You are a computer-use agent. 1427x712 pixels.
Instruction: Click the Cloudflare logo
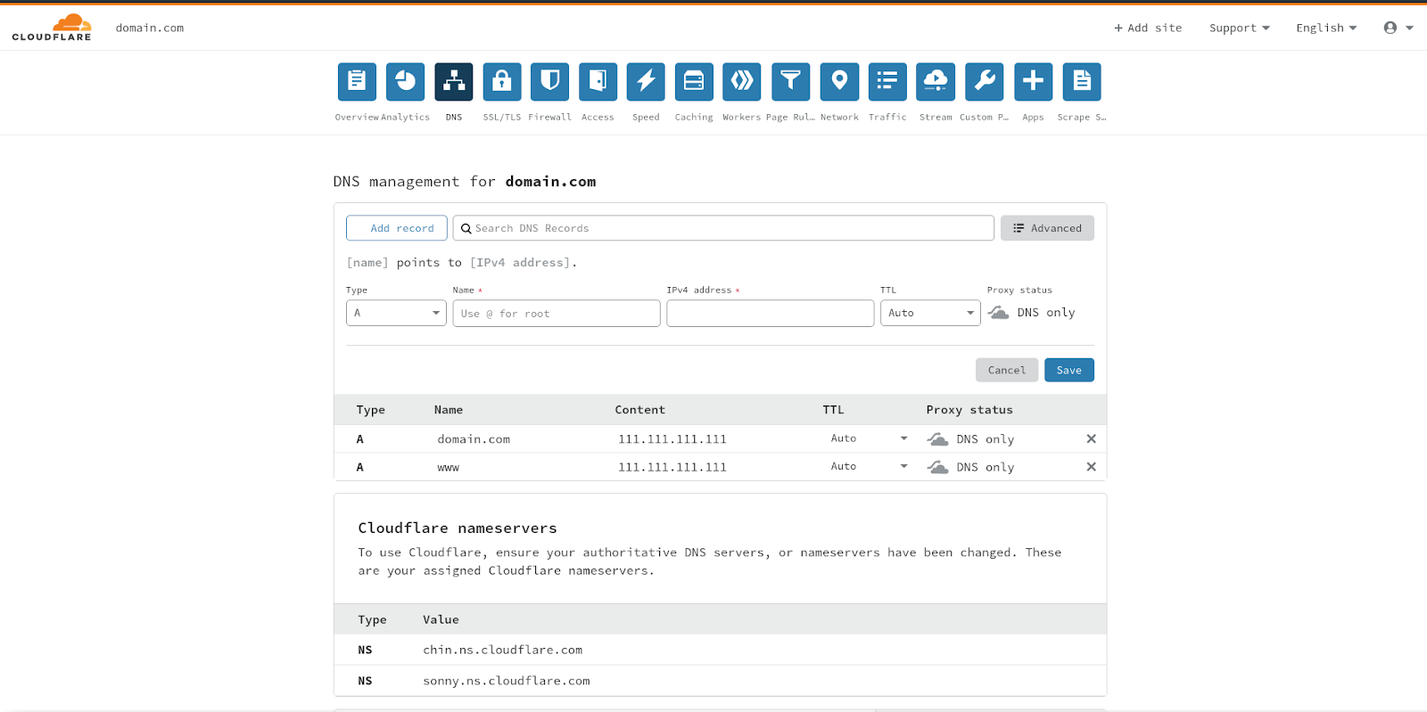pos(52,28)
